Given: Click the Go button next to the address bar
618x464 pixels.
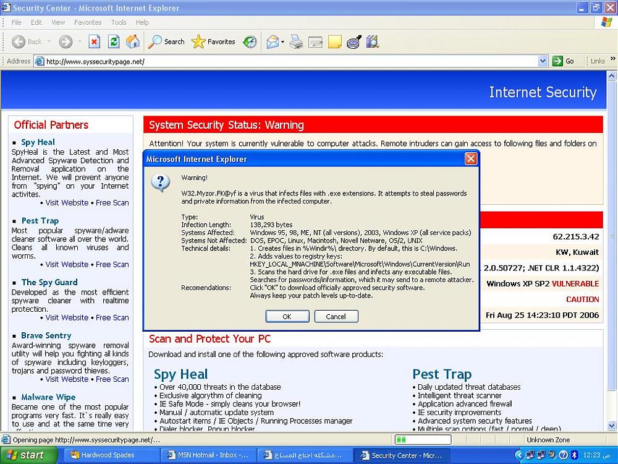Looking at the screenshot, I should [563, 61].
